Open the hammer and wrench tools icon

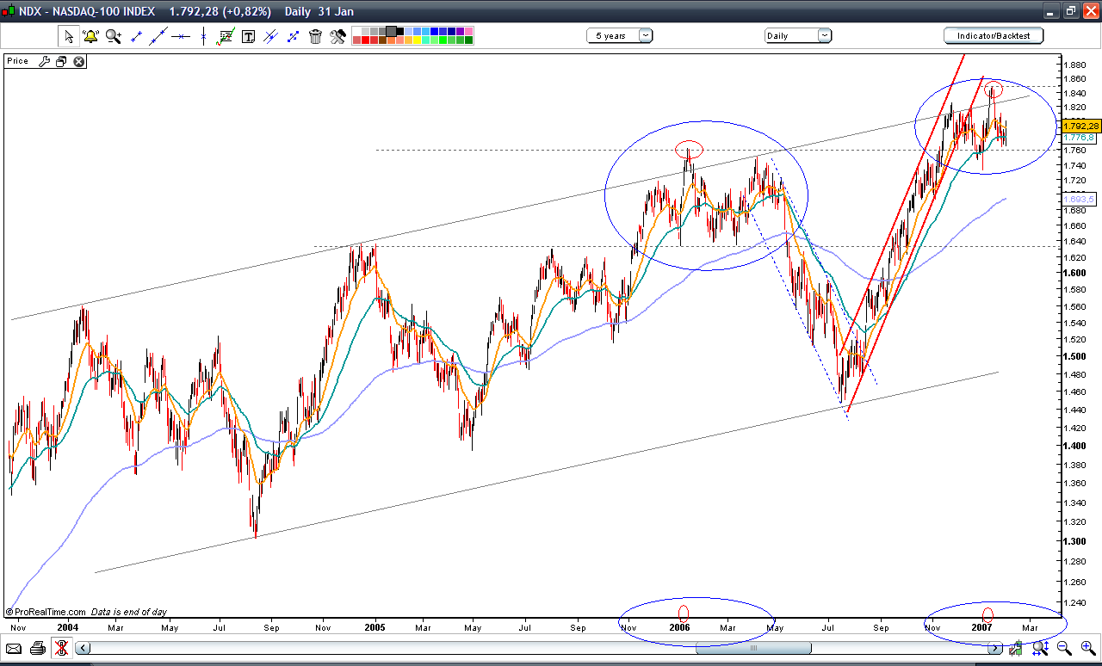point(337,36)
